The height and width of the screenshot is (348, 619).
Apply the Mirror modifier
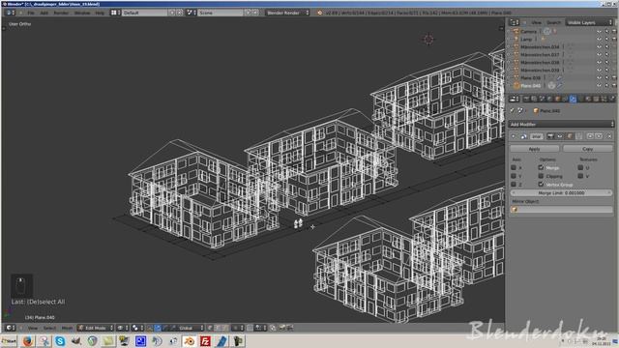(x=534, y=149)
